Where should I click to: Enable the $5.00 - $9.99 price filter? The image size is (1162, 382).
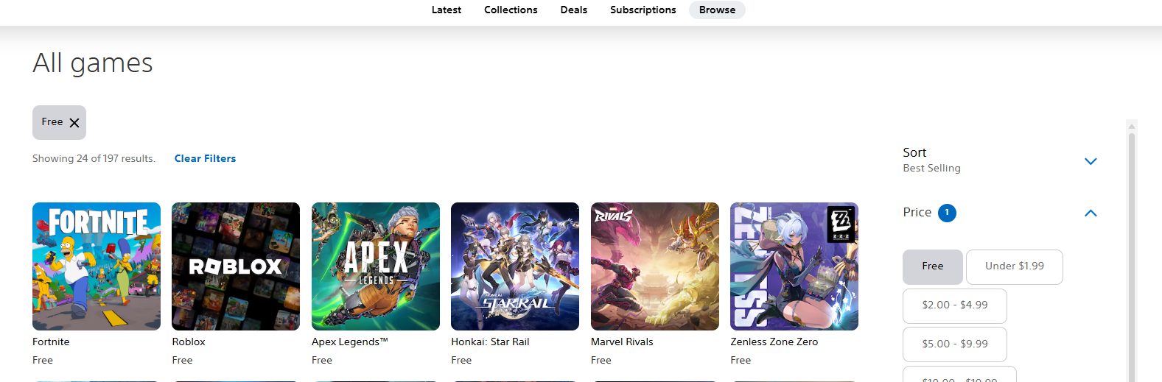(x=955, y=344)
